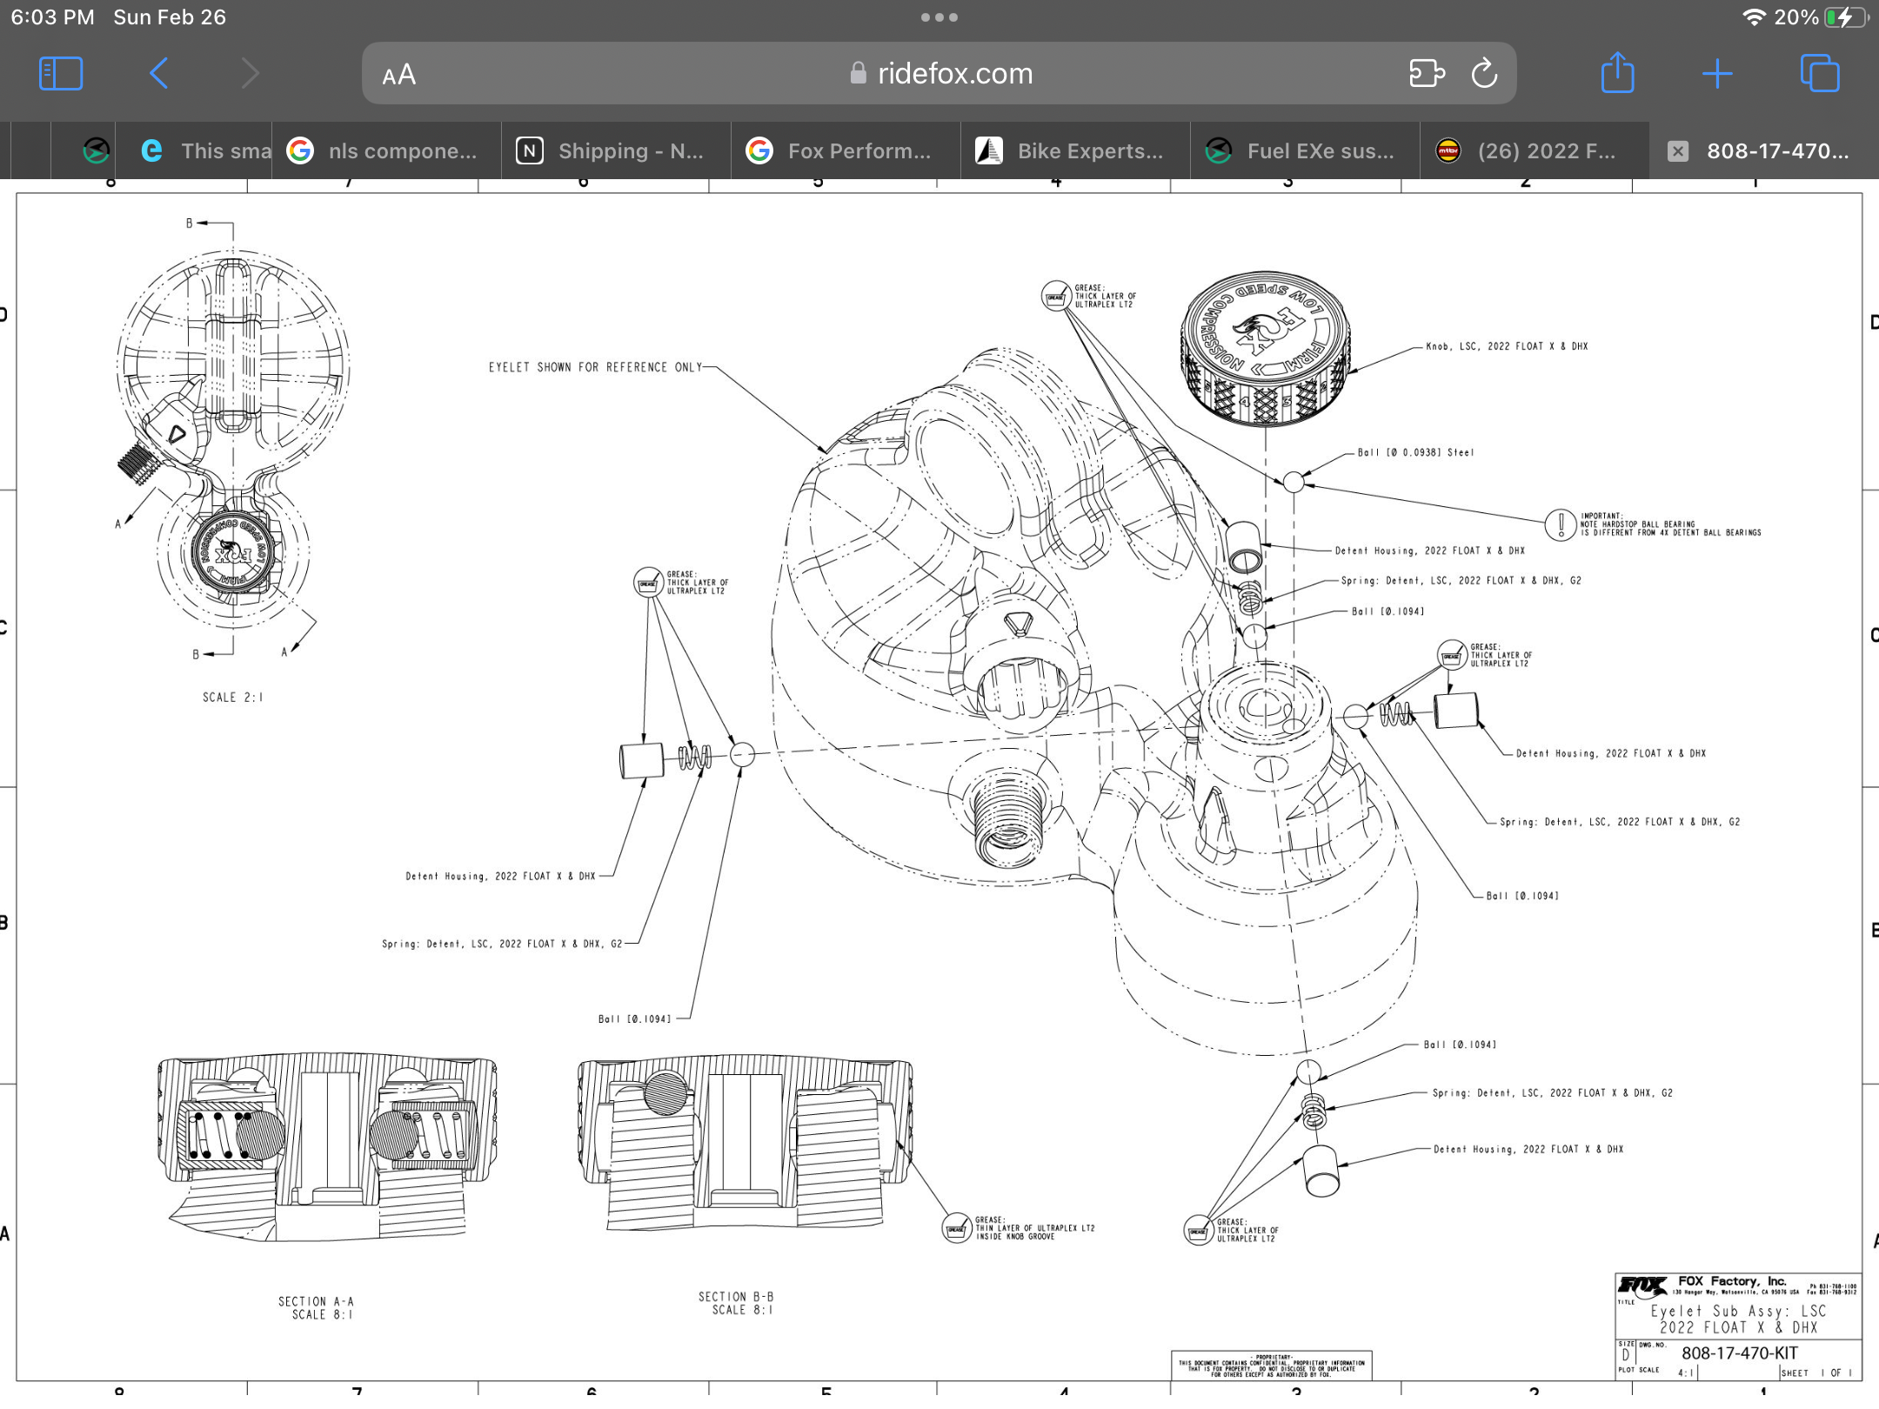This screenshot has height=1409, width=1879.
Task: Tap the 808-17-470-KIT drawing number
Action: [x=1739, y=1352]
